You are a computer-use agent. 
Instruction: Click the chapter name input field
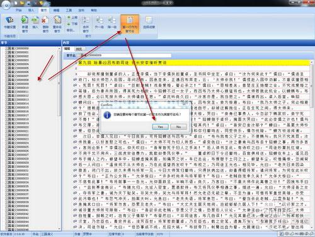coord(125,55)
